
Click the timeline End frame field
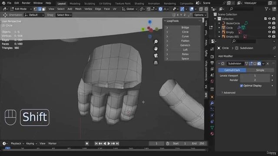point(198,143)
